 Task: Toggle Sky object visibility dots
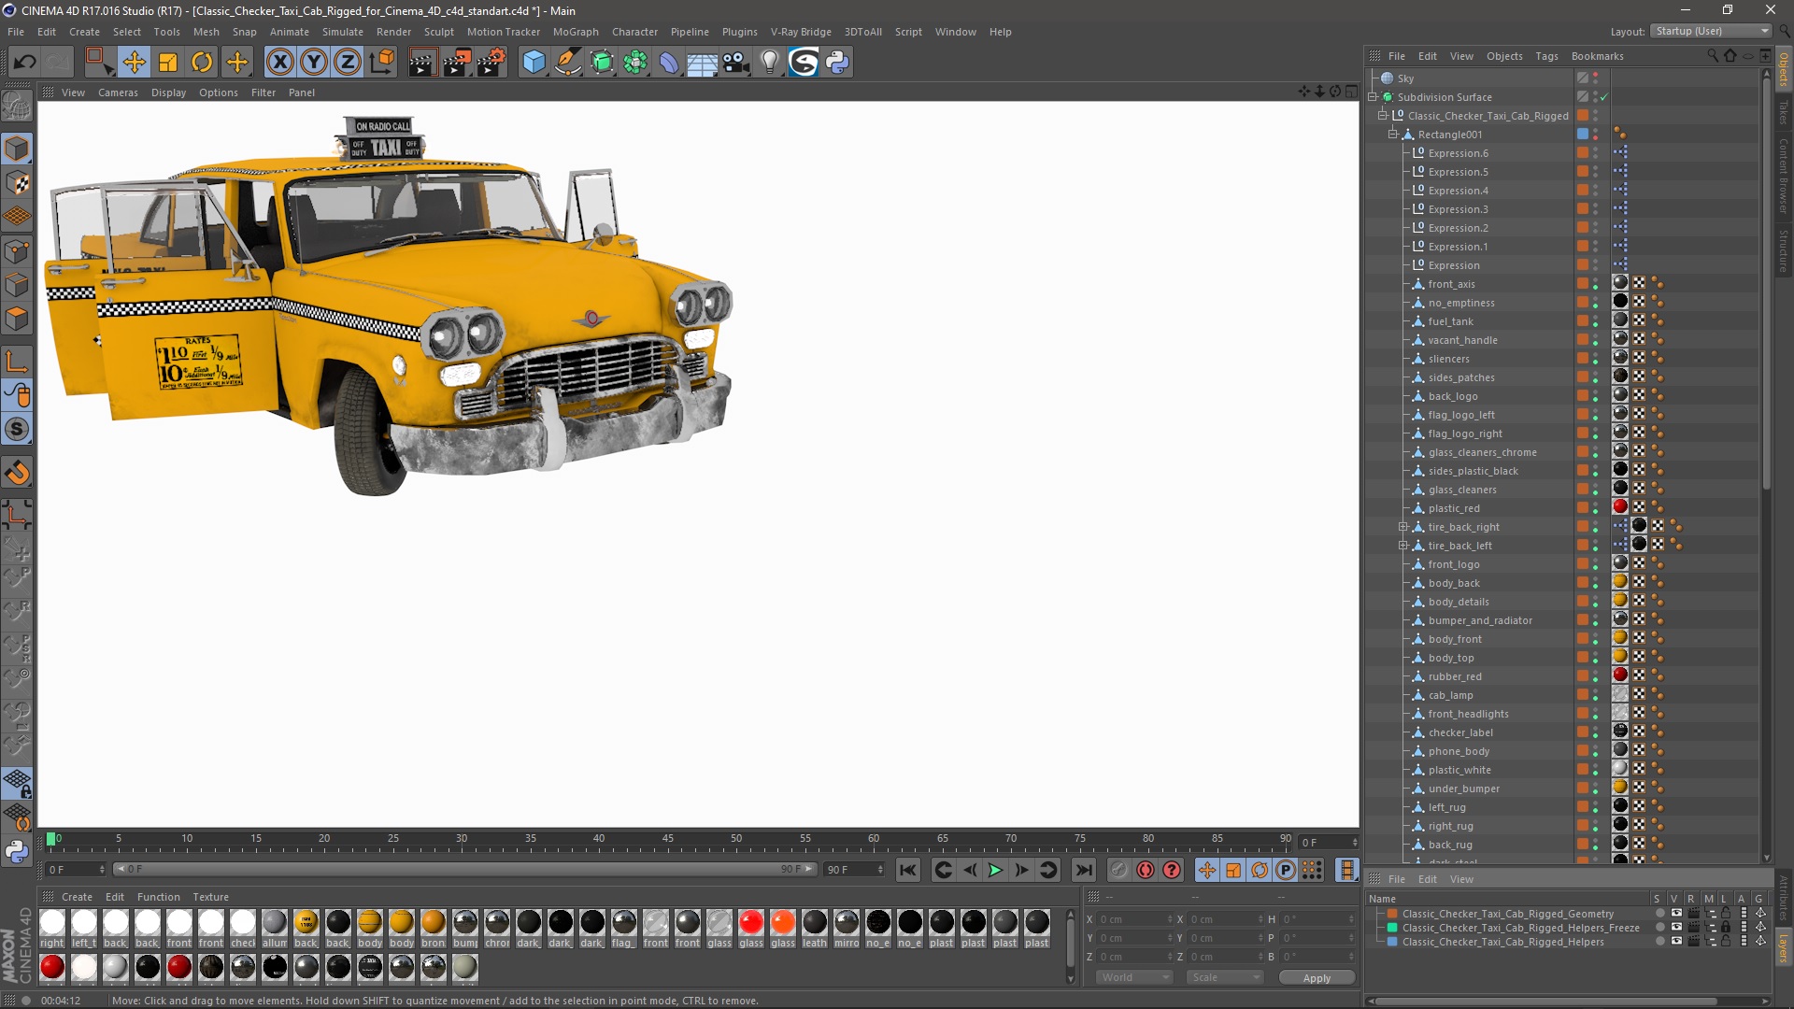[x=1596, y=78]
